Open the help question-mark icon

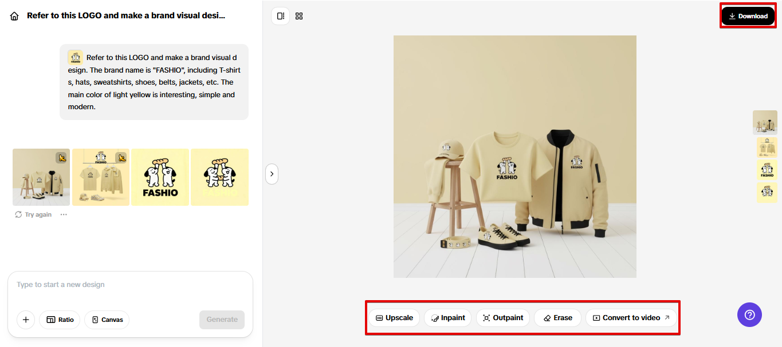point(749,314)
